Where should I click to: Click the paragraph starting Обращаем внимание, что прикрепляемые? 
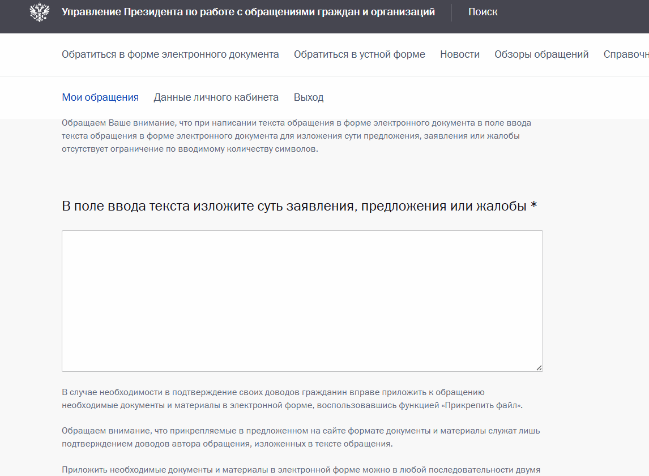pyautogui.click(x=300, y=438)
